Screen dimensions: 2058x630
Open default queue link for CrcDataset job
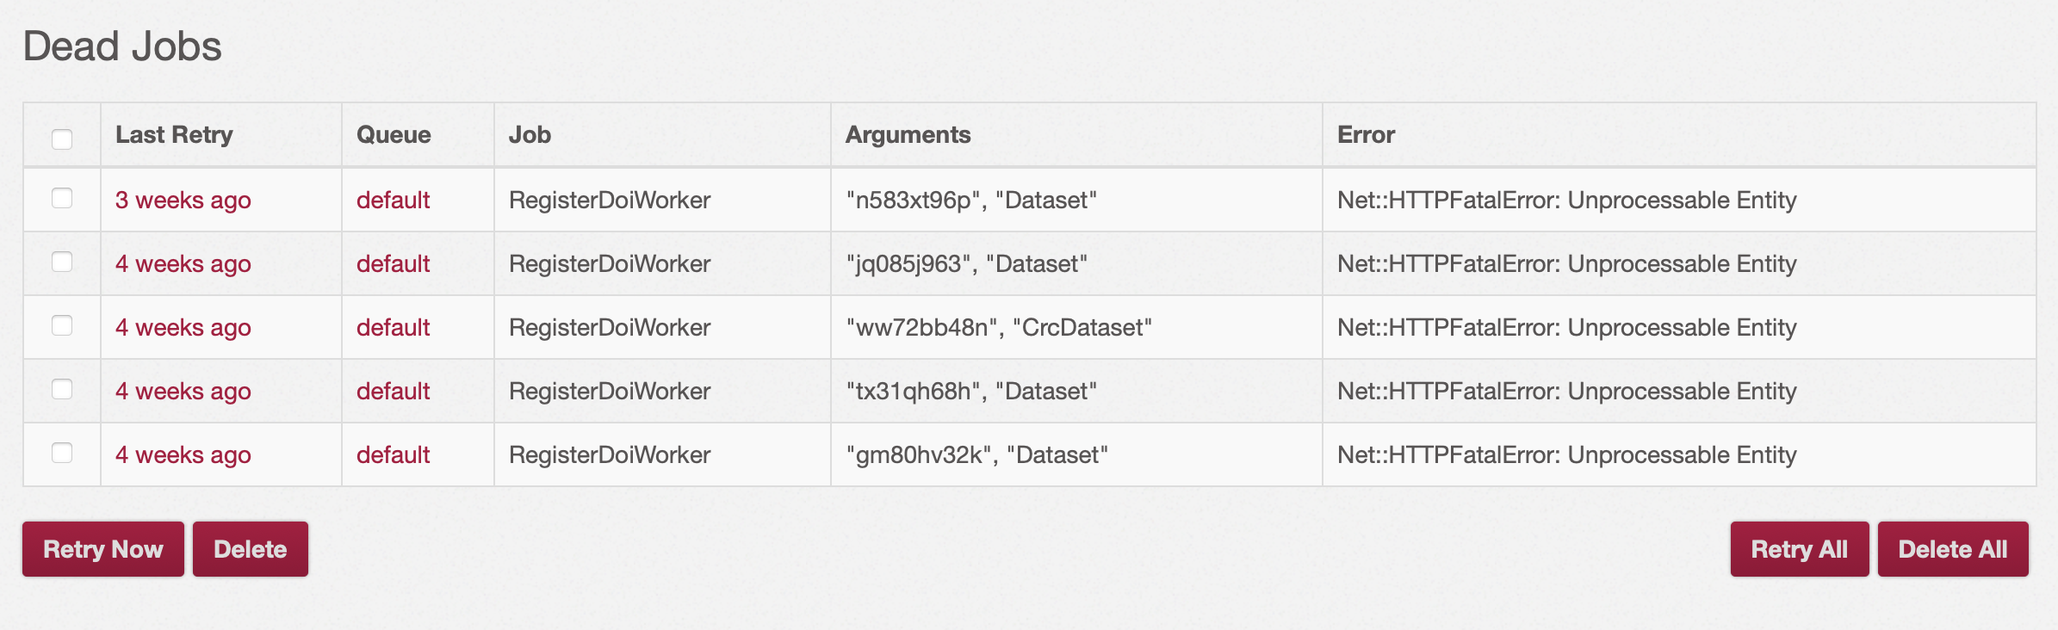click(393, 328)
